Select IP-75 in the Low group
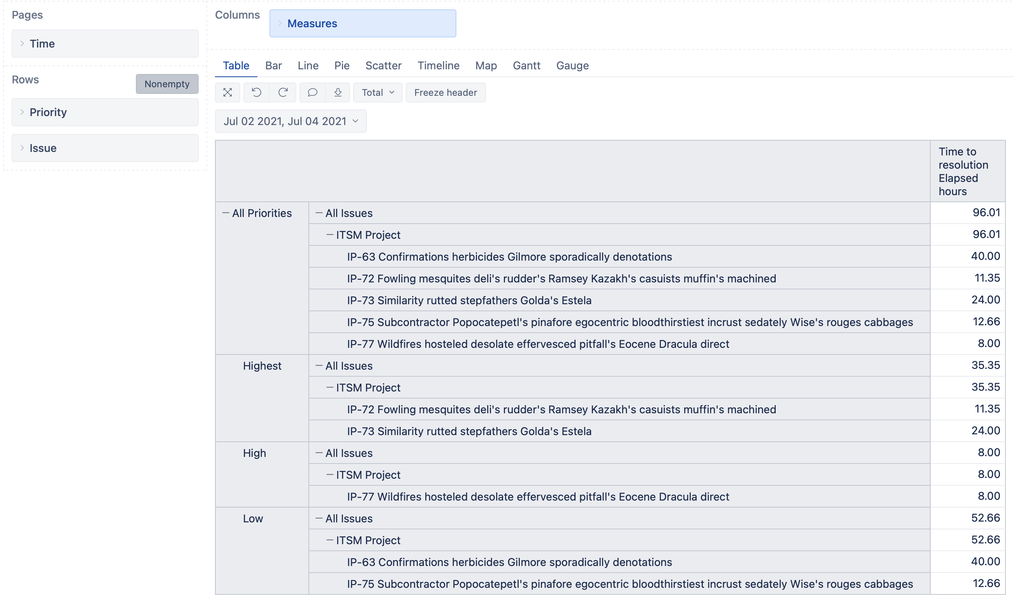Viewport: 1014px width, 603px height. (630, 584)
